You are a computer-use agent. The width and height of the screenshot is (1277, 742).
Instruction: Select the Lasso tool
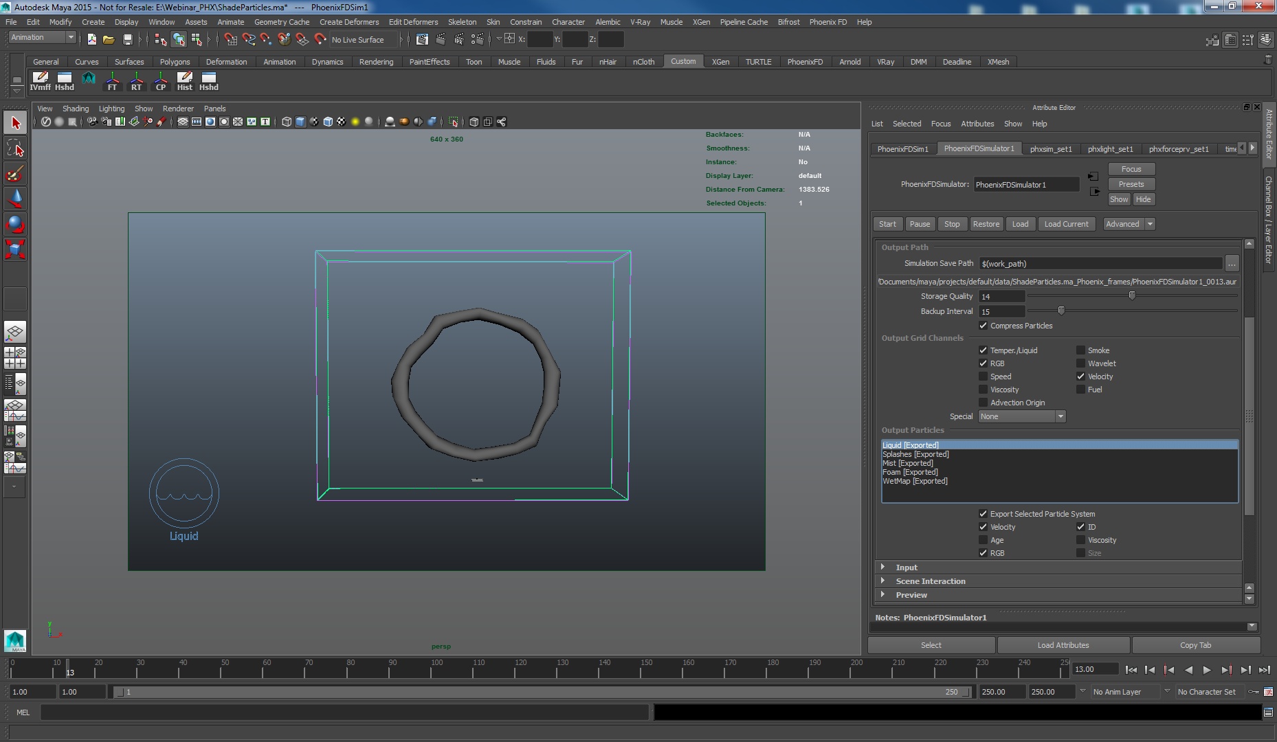[x=15, y=148]
